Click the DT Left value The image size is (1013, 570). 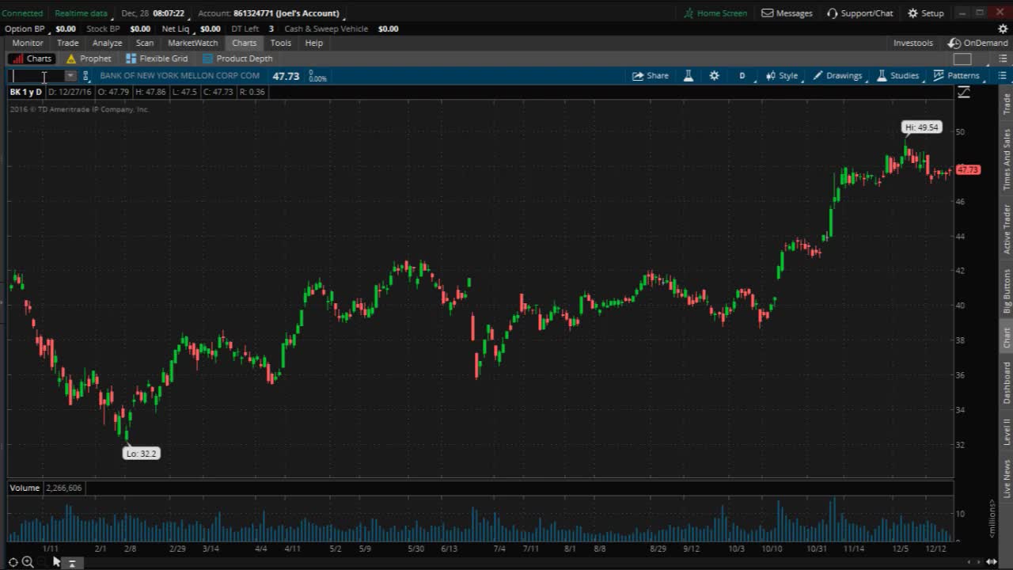(271, 28)
